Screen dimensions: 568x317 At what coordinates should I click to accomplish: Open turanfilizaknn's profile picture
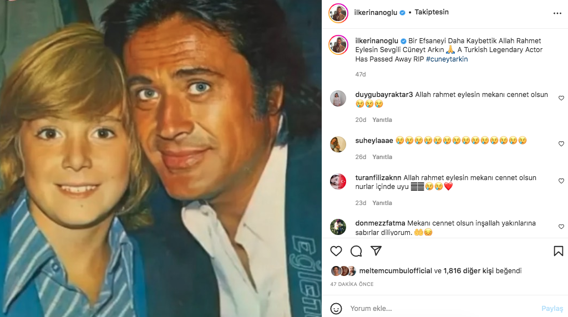338,181
